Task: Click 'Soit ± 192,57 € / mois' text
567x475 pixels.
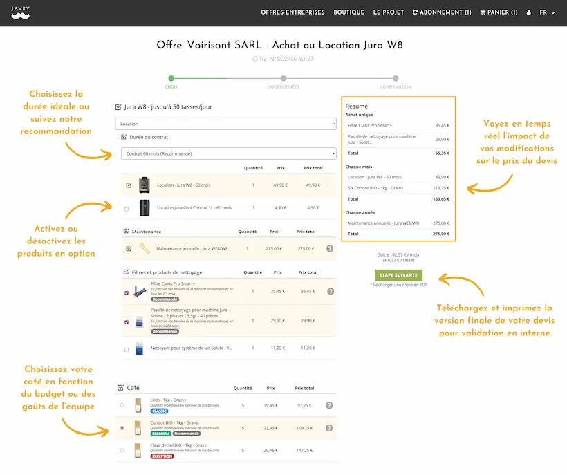Action: click(398, 254)
